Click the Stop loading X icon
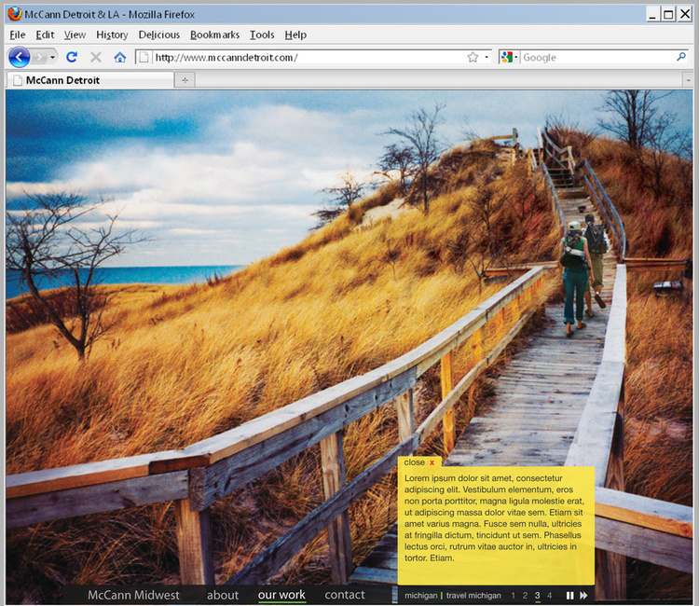This screenshot has width=699, height=606. (95, 58)
